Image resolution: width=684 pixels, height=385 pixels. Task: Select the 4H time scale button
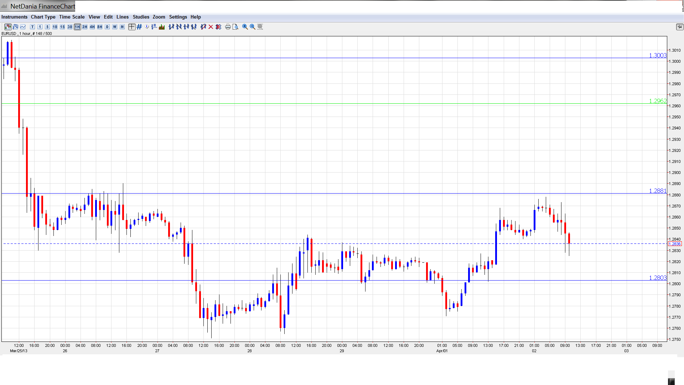coord(92,27)
